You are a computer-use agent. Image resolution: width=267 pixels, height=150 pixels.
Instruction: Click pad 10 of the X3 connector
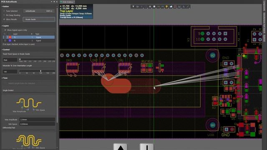pos(202,39)
